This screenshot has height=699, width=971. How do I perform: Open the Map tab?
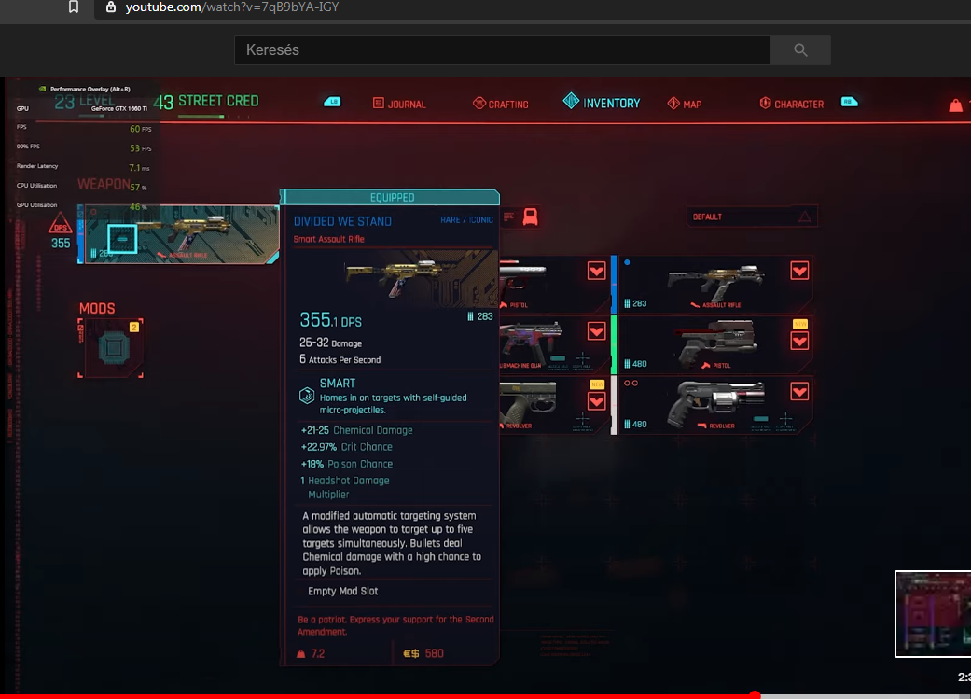685,104
